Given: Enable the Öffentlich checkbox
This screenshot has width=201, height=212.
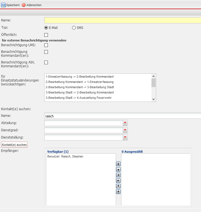Looking at the screenshot, I should point(46,35).
